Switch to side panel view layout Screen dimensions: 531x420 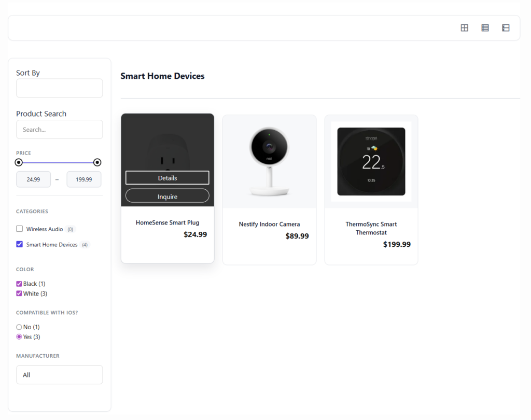pyautogui.click(x=506, y=28)
